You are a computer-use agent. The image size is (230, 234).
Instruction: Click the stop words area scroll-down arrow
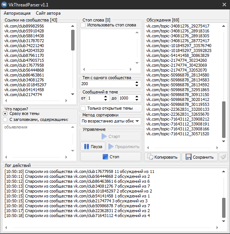(137, 63)
